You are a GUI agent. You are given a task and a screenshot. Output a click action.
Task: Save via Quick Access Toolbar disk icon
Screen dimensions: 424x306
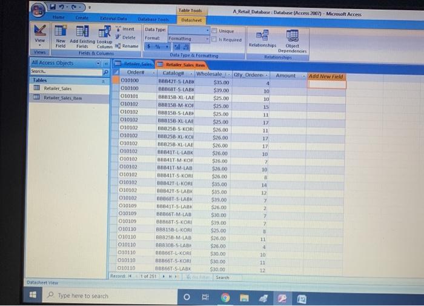click(x=53, y=7)
